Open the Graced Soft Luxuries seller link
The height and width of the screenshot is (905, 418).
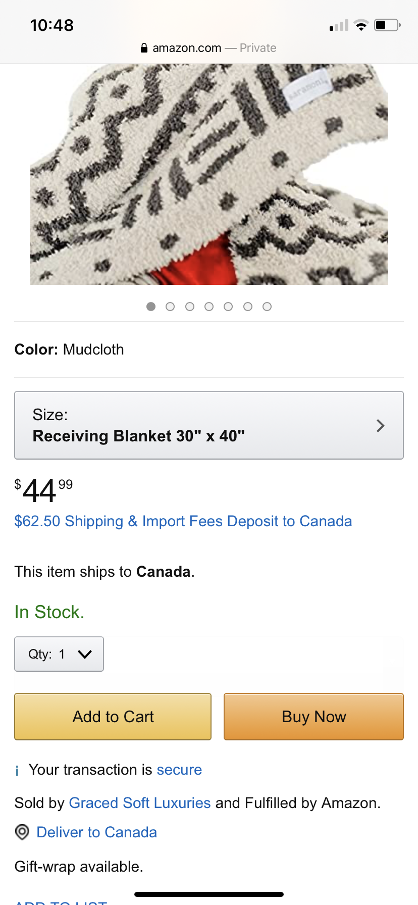point(140,803)
